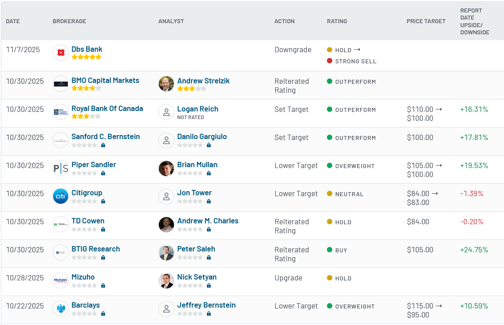The image size is (504, 325).
Task: Click Logan Reich's placeholder avatar icon
Action: coord(166,112)
